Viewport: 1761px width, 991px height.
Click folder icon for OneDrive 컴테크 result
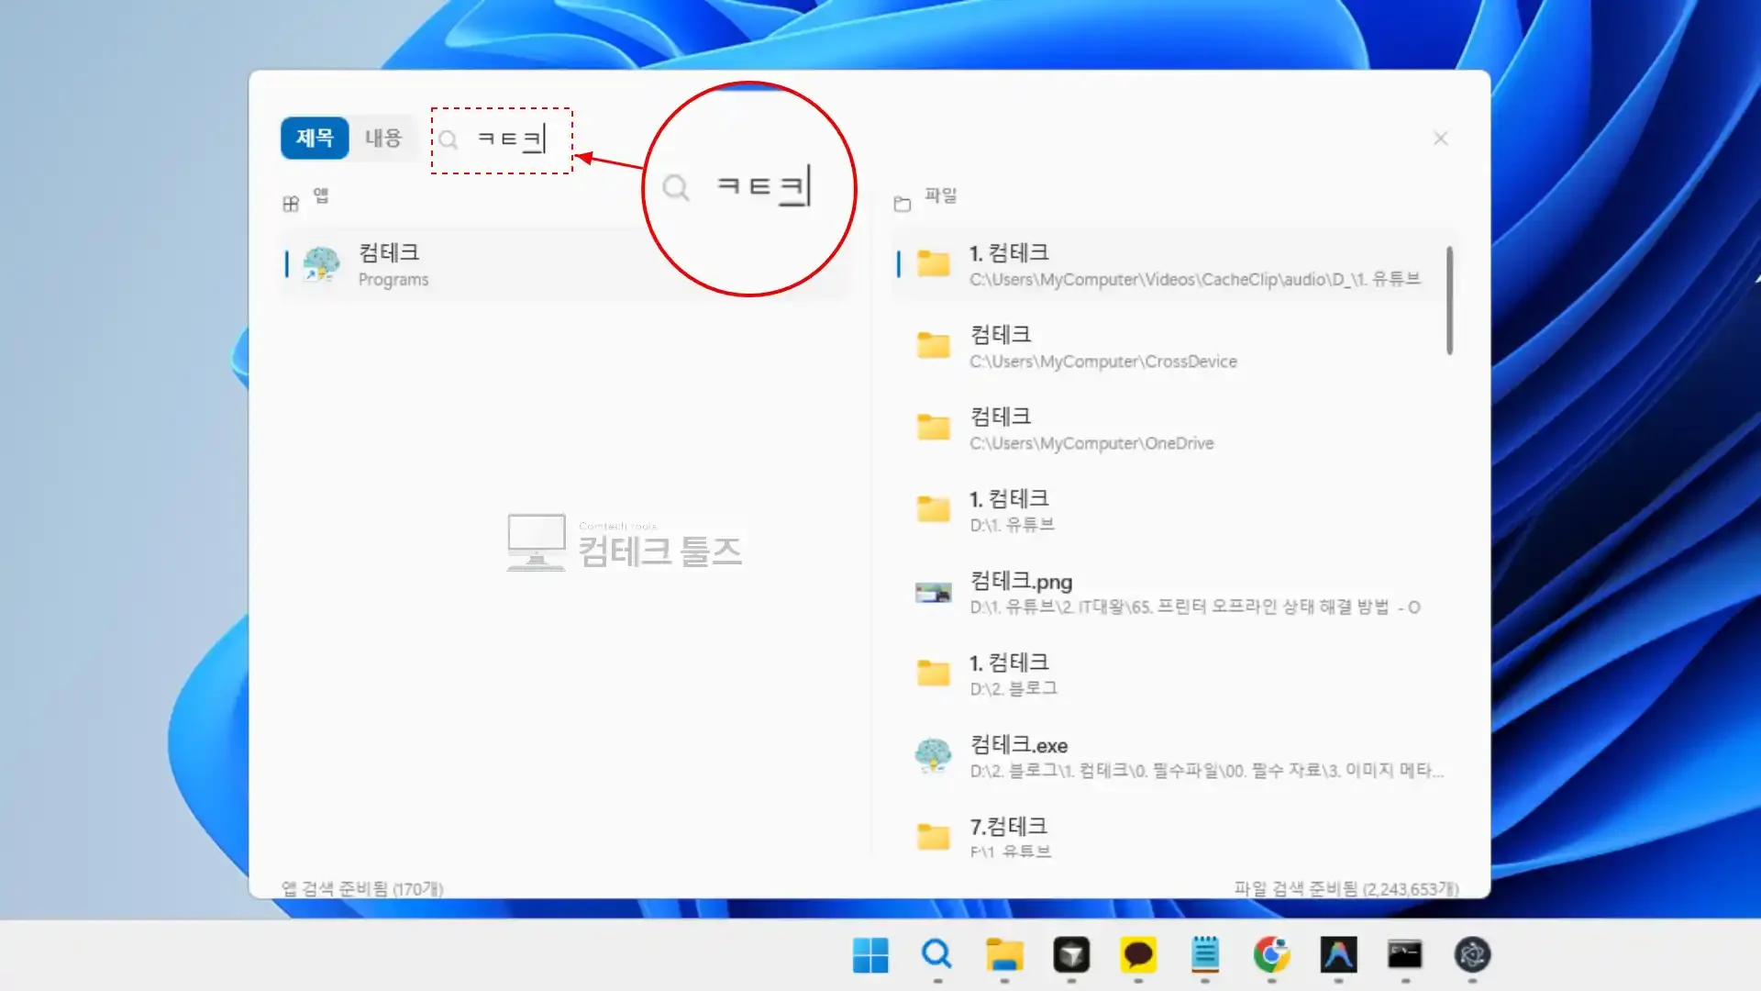click(934, 428)
